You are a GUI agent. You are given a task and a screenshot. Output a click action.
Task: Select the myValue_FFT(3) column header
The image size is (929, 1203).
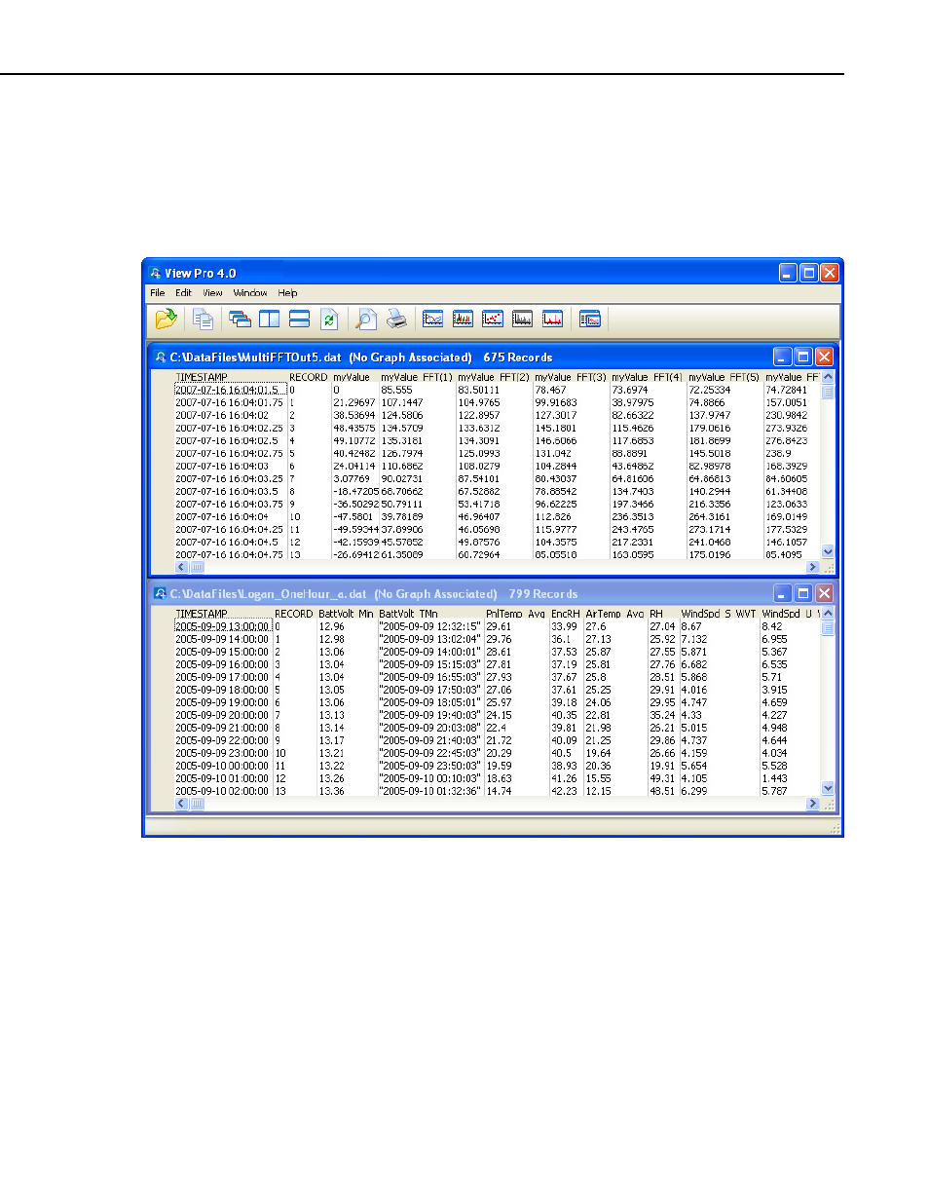571,377
